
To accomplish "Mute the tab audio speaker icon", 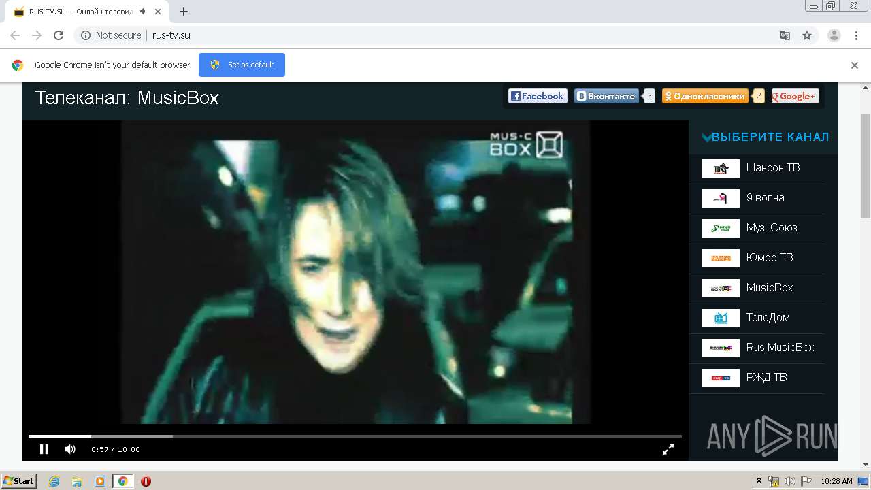I will (x=143, y=12).
